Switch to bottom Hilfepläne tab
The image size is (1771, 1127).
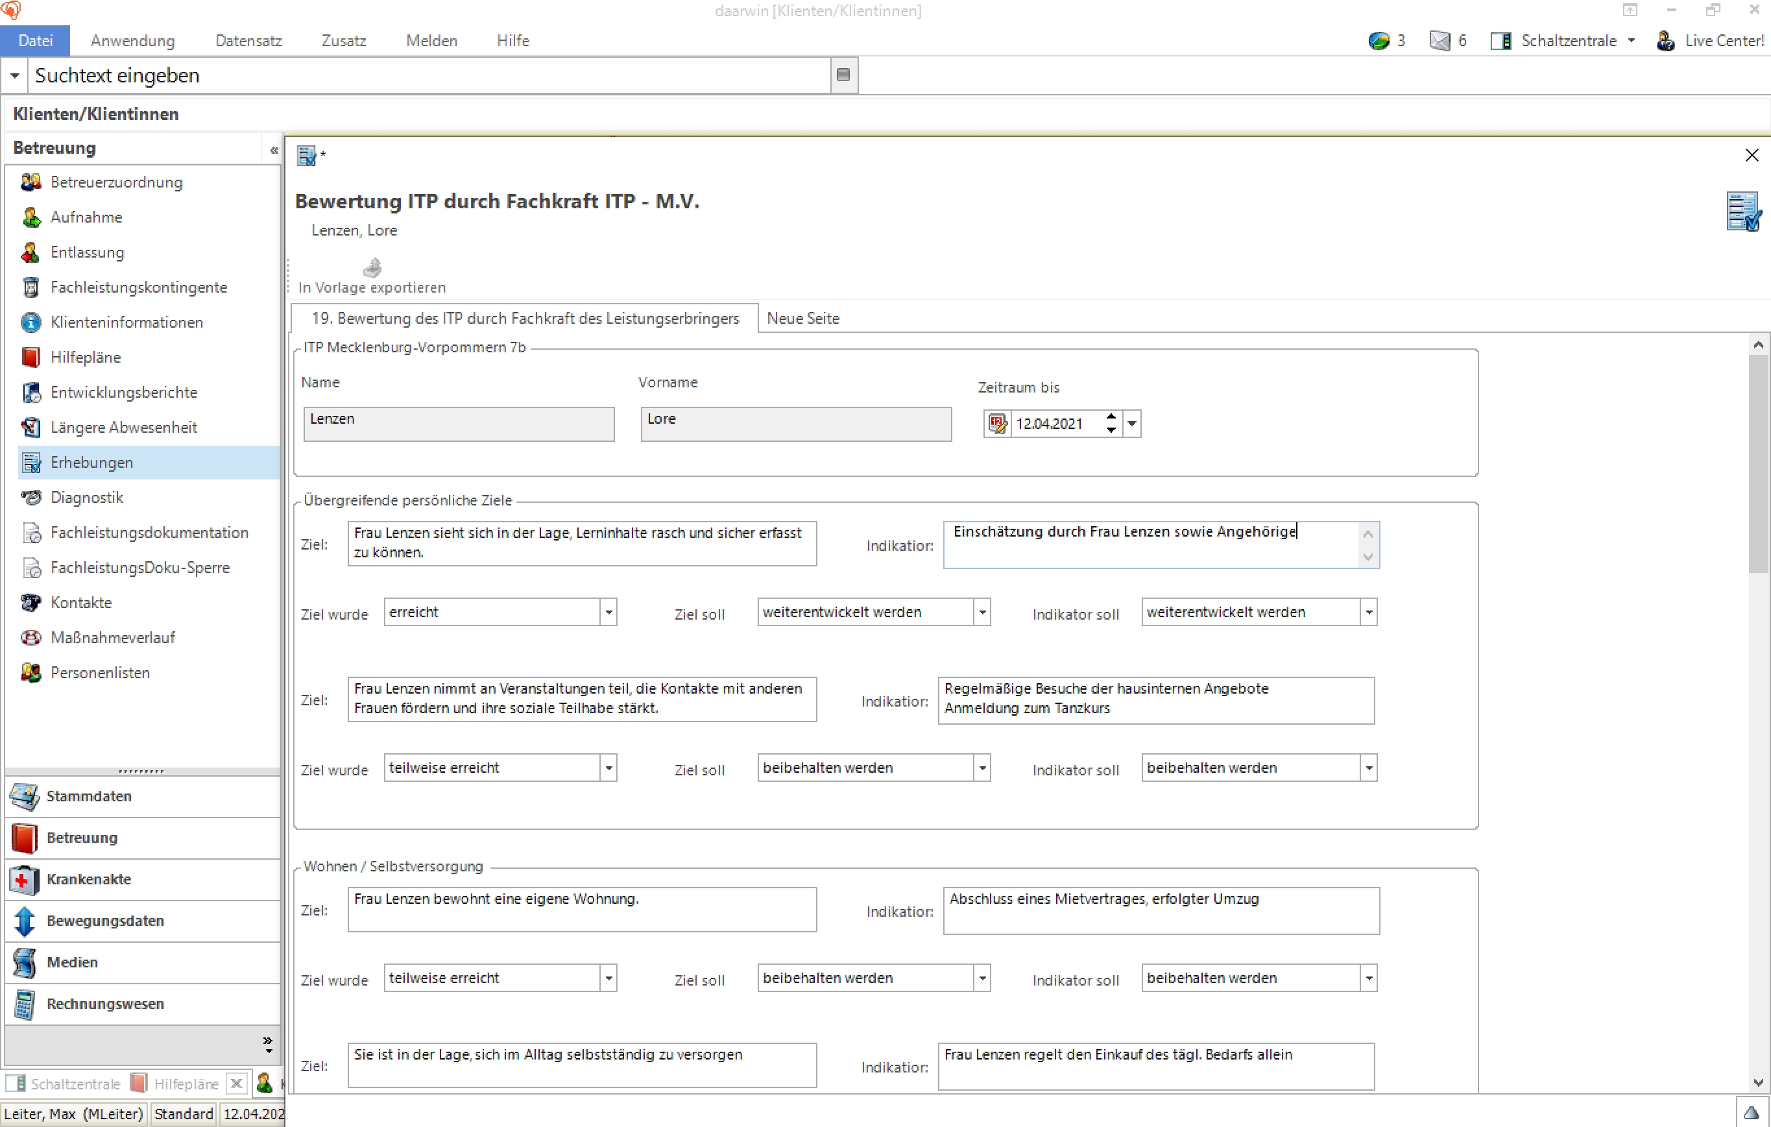coord(176,1084)
